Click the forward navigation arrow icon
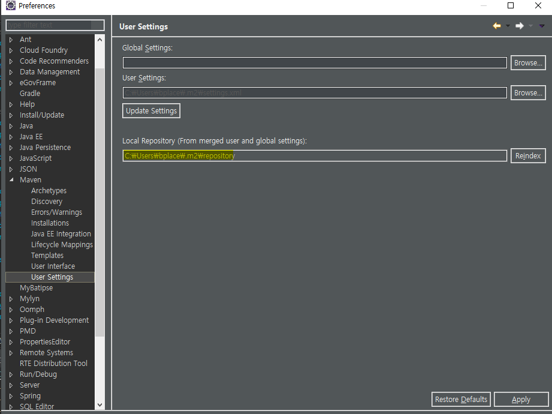 tap(520, 26)
